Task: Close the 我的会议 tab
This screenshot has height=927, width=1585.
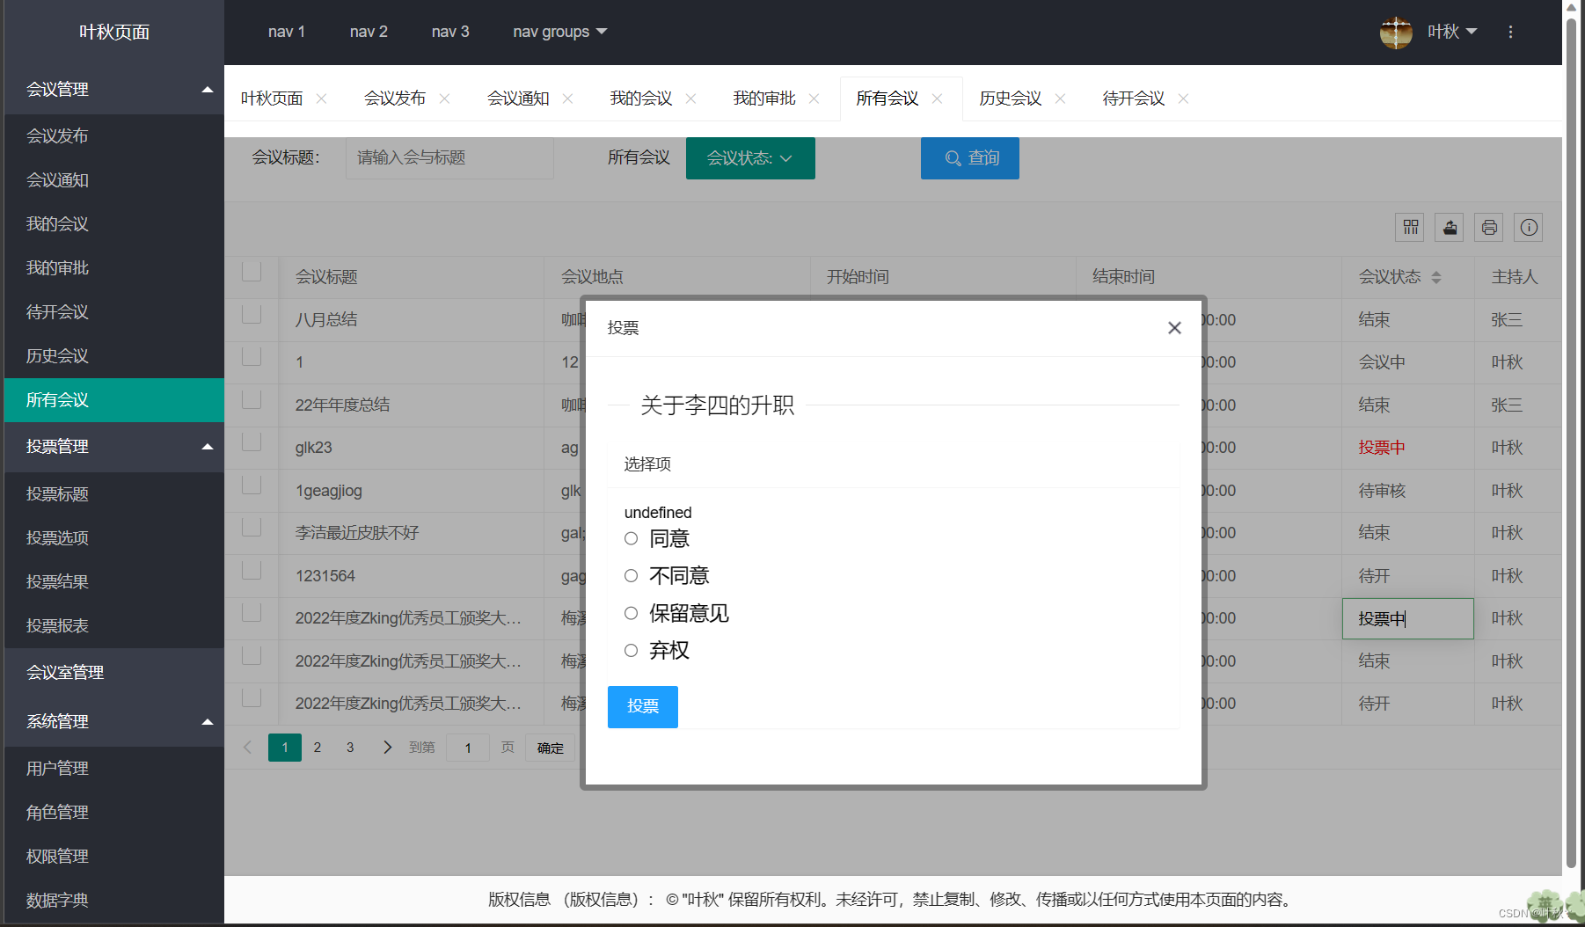Action: pyautogui.click(x=691, y=99)
